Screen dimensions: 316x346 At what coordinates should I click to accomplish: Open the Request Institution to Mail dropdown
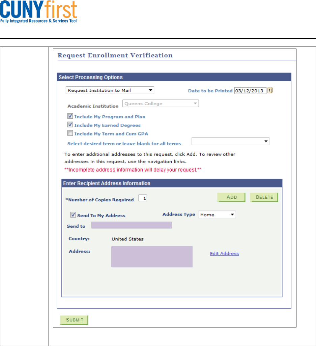coord(110,90)
